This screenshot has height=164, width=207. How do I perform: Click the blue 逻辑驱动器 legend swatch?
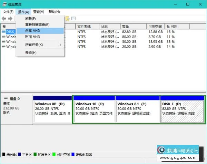[73, 154]
